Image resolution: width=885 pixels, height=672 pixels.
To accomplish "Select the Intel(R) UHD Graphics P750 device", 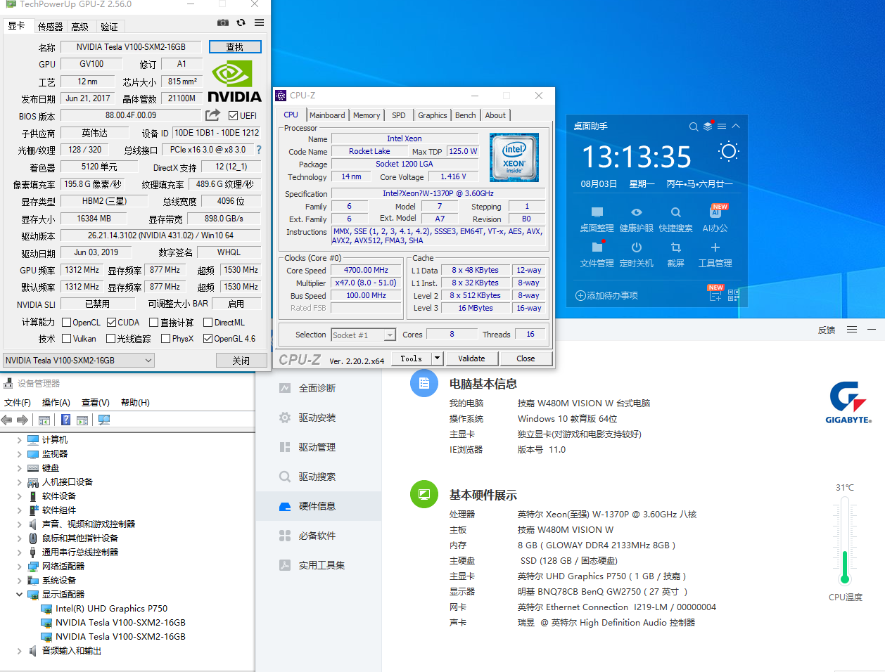I will point(111,609).
